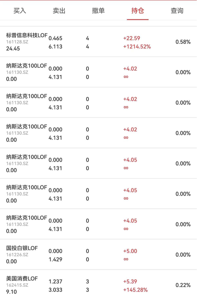The width and height of the screenshot is (197, 300).
Task: Open the 持仓 holdings tab
Action: [138, 11]
